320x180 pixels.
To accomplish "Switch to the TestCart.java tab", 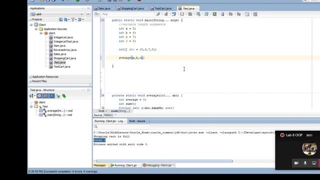I will coord(163,8).
